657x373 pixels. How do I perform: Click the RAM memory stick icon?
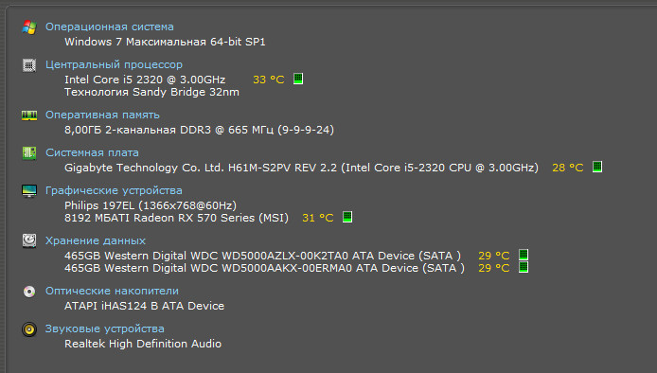[29, 115]
